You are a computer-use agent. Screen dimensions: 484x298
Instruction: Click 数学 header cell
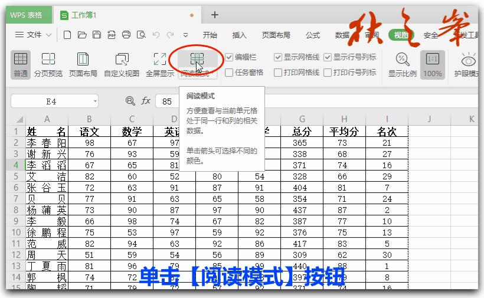132,132
